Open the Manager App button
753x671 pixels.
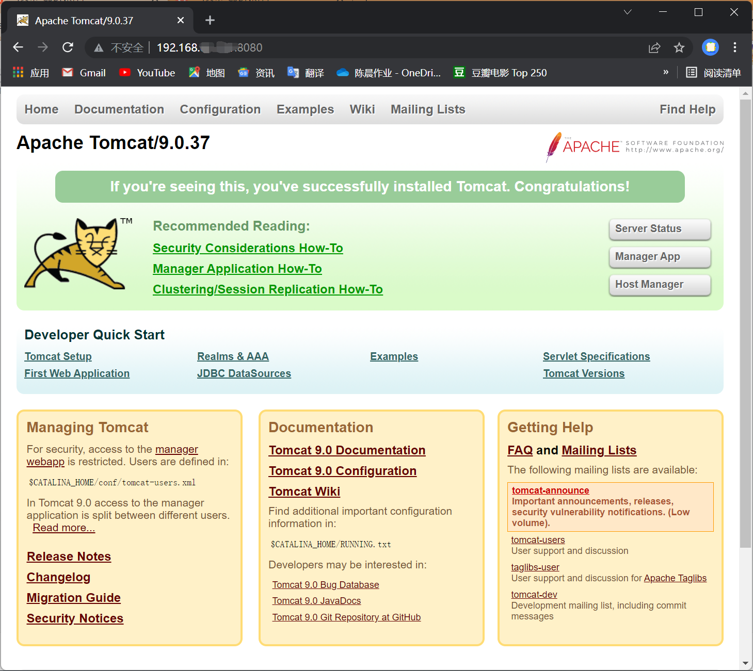pos(660,257)
